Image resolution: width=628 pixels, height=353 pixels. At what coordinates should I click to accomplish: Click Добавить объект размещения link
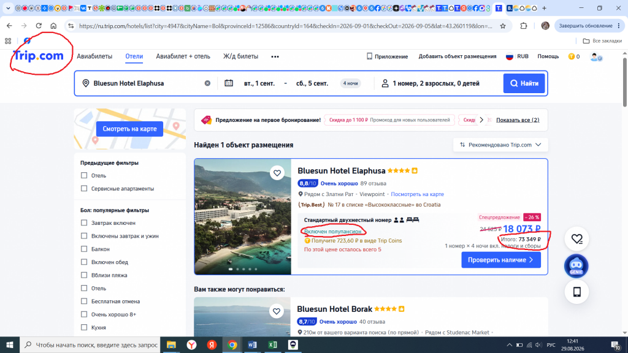pos(458,56)
